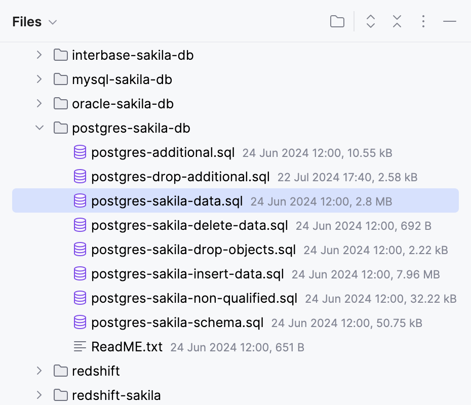
Task: Select the redshift-sakila folder
Action: click(116, 395)
